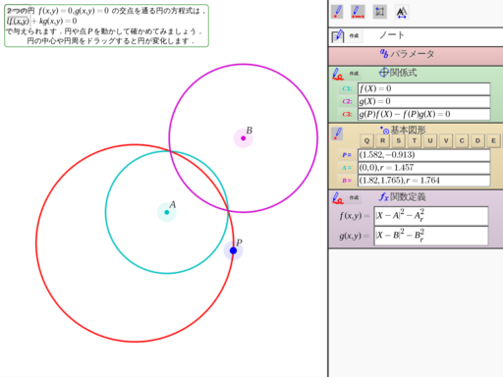Click the curve pencil icon in 関数定義 section

[x=338, y=198]
